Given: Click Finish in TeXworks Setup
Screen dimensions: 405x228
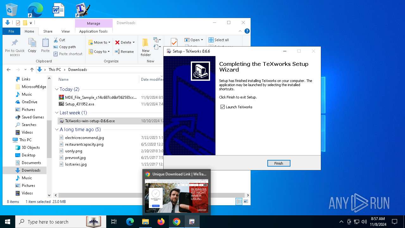Looking at the screenshot, I should tap(279, 163).
